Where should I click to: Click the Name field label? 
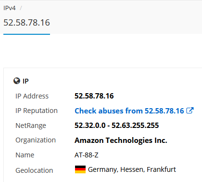(25, 155)
